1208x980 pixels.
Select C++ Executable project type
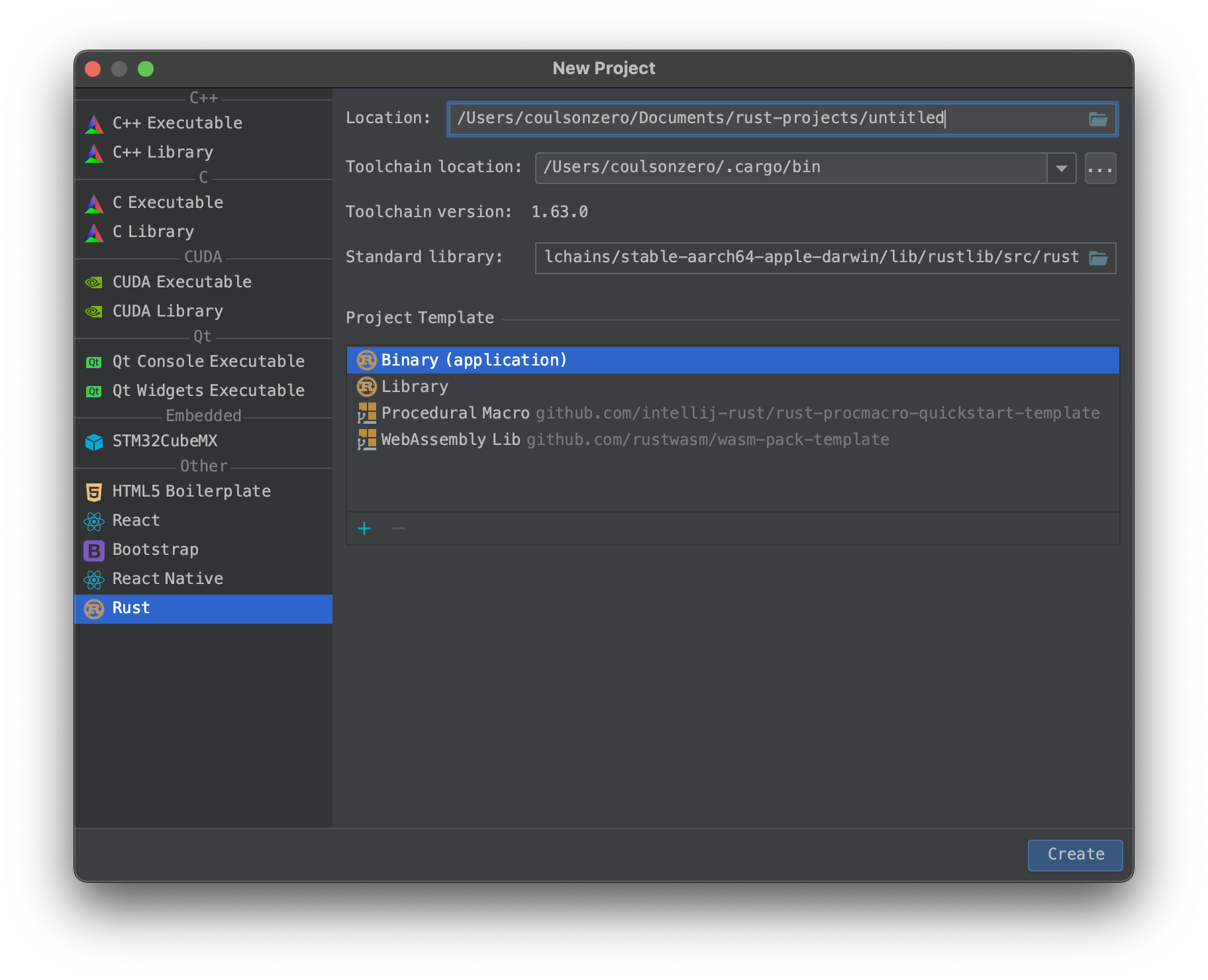[177, 123]
